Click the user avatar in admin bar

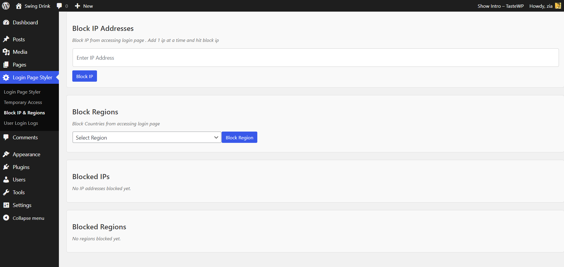[558, 6]
